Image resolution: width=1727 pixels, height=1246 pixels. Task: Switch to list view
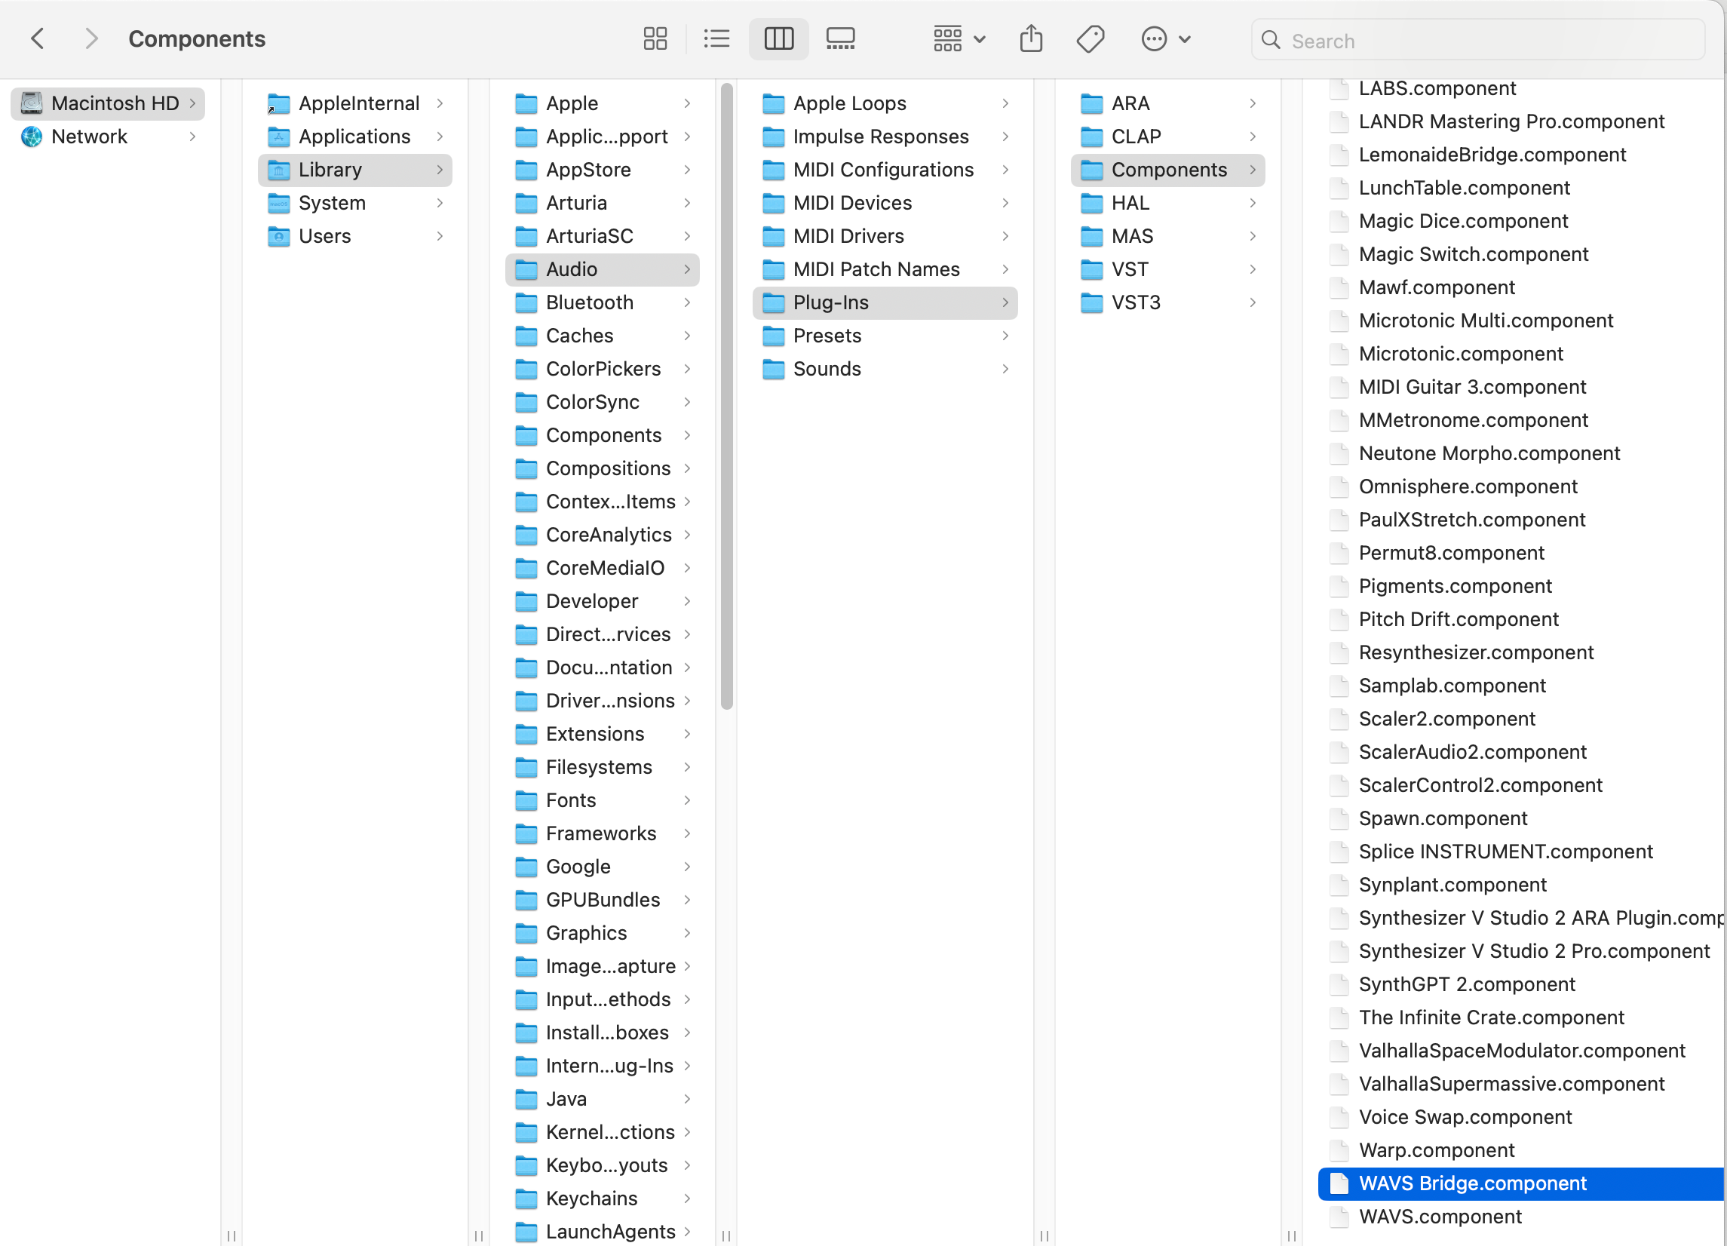point(716,38)
